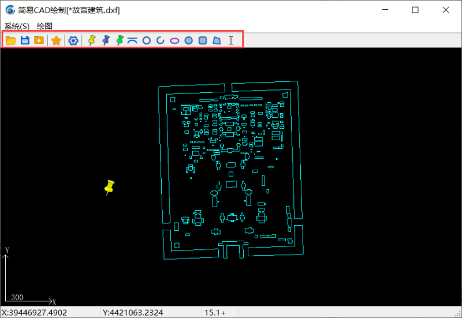
Task: Click the orange star icon
Action: pos(56,40)
